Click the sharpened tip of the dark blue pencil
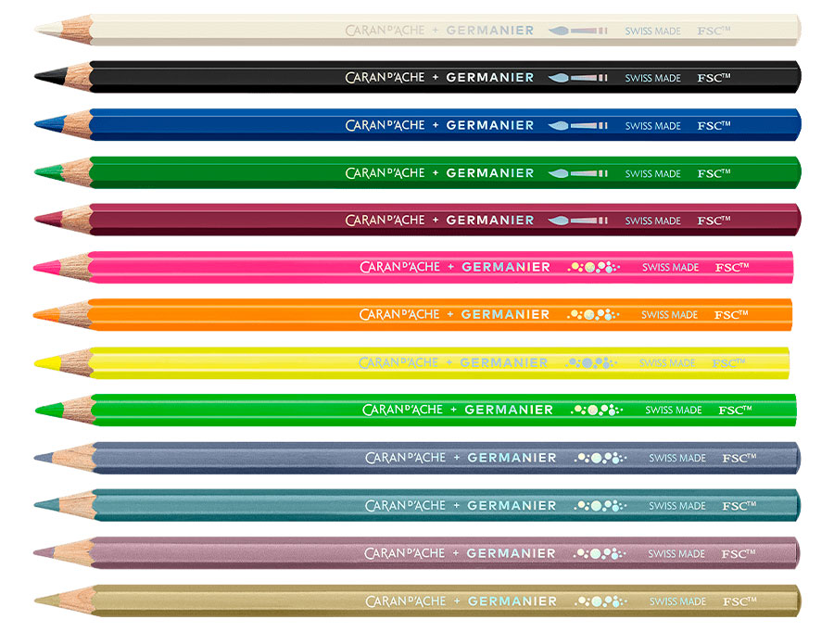Screen dimensions: 834x632 [50, 124]
